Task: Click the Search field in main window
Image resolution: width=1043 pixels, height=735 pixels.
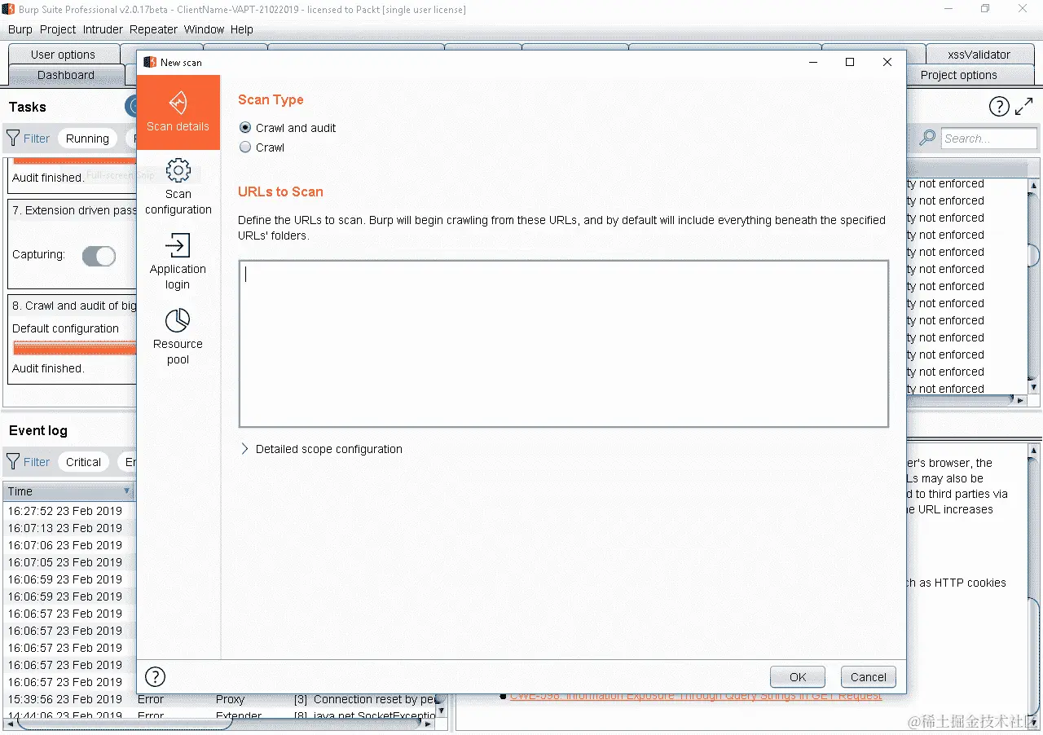Action: (988, 139)
